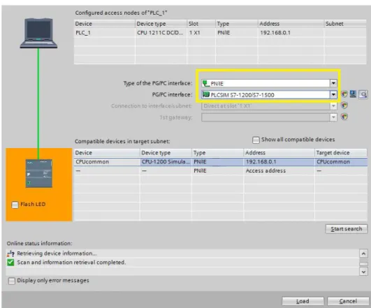371x308 pixels.
Task: Click the PLCSIM card icon in PG/PC interface field
Action: [x=206, y=94]
